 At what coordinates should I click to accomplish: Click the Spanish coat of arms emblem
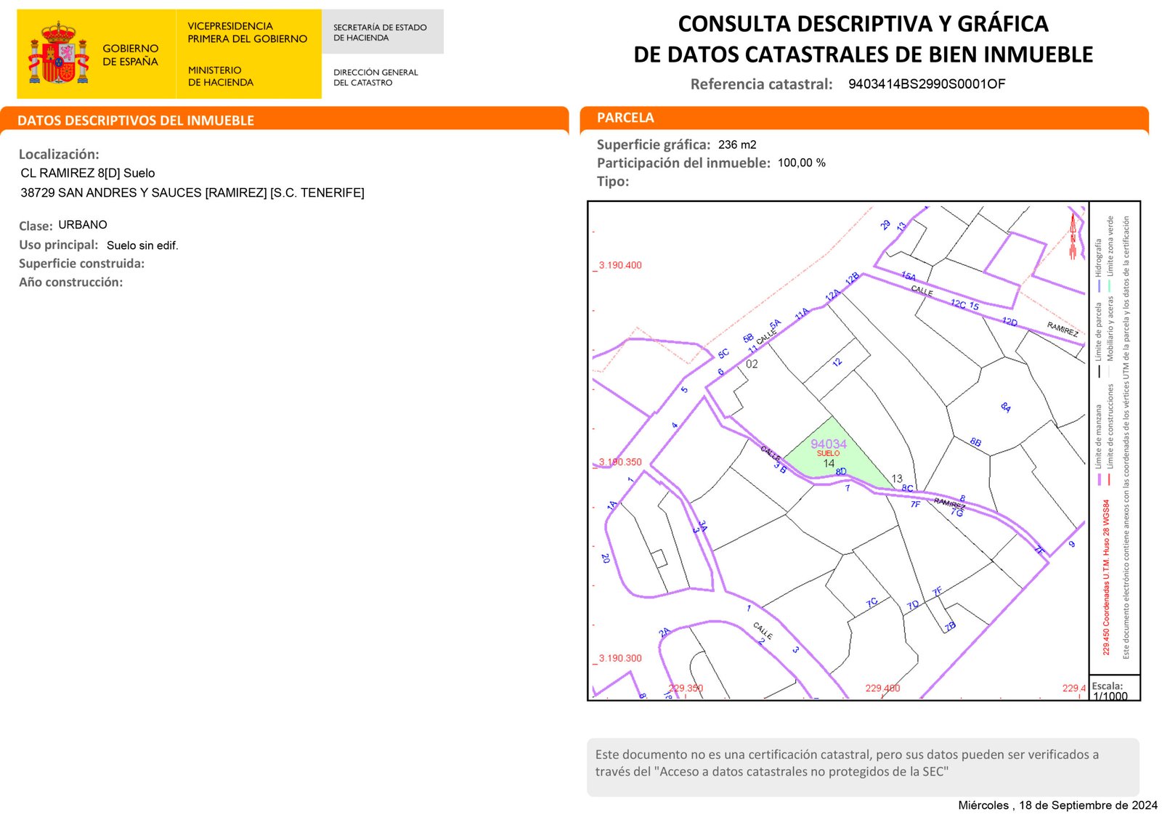58,53
